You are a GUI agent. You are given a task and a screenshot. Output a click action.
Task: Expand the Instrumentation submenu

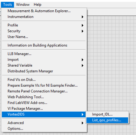[x=44, y=17]
